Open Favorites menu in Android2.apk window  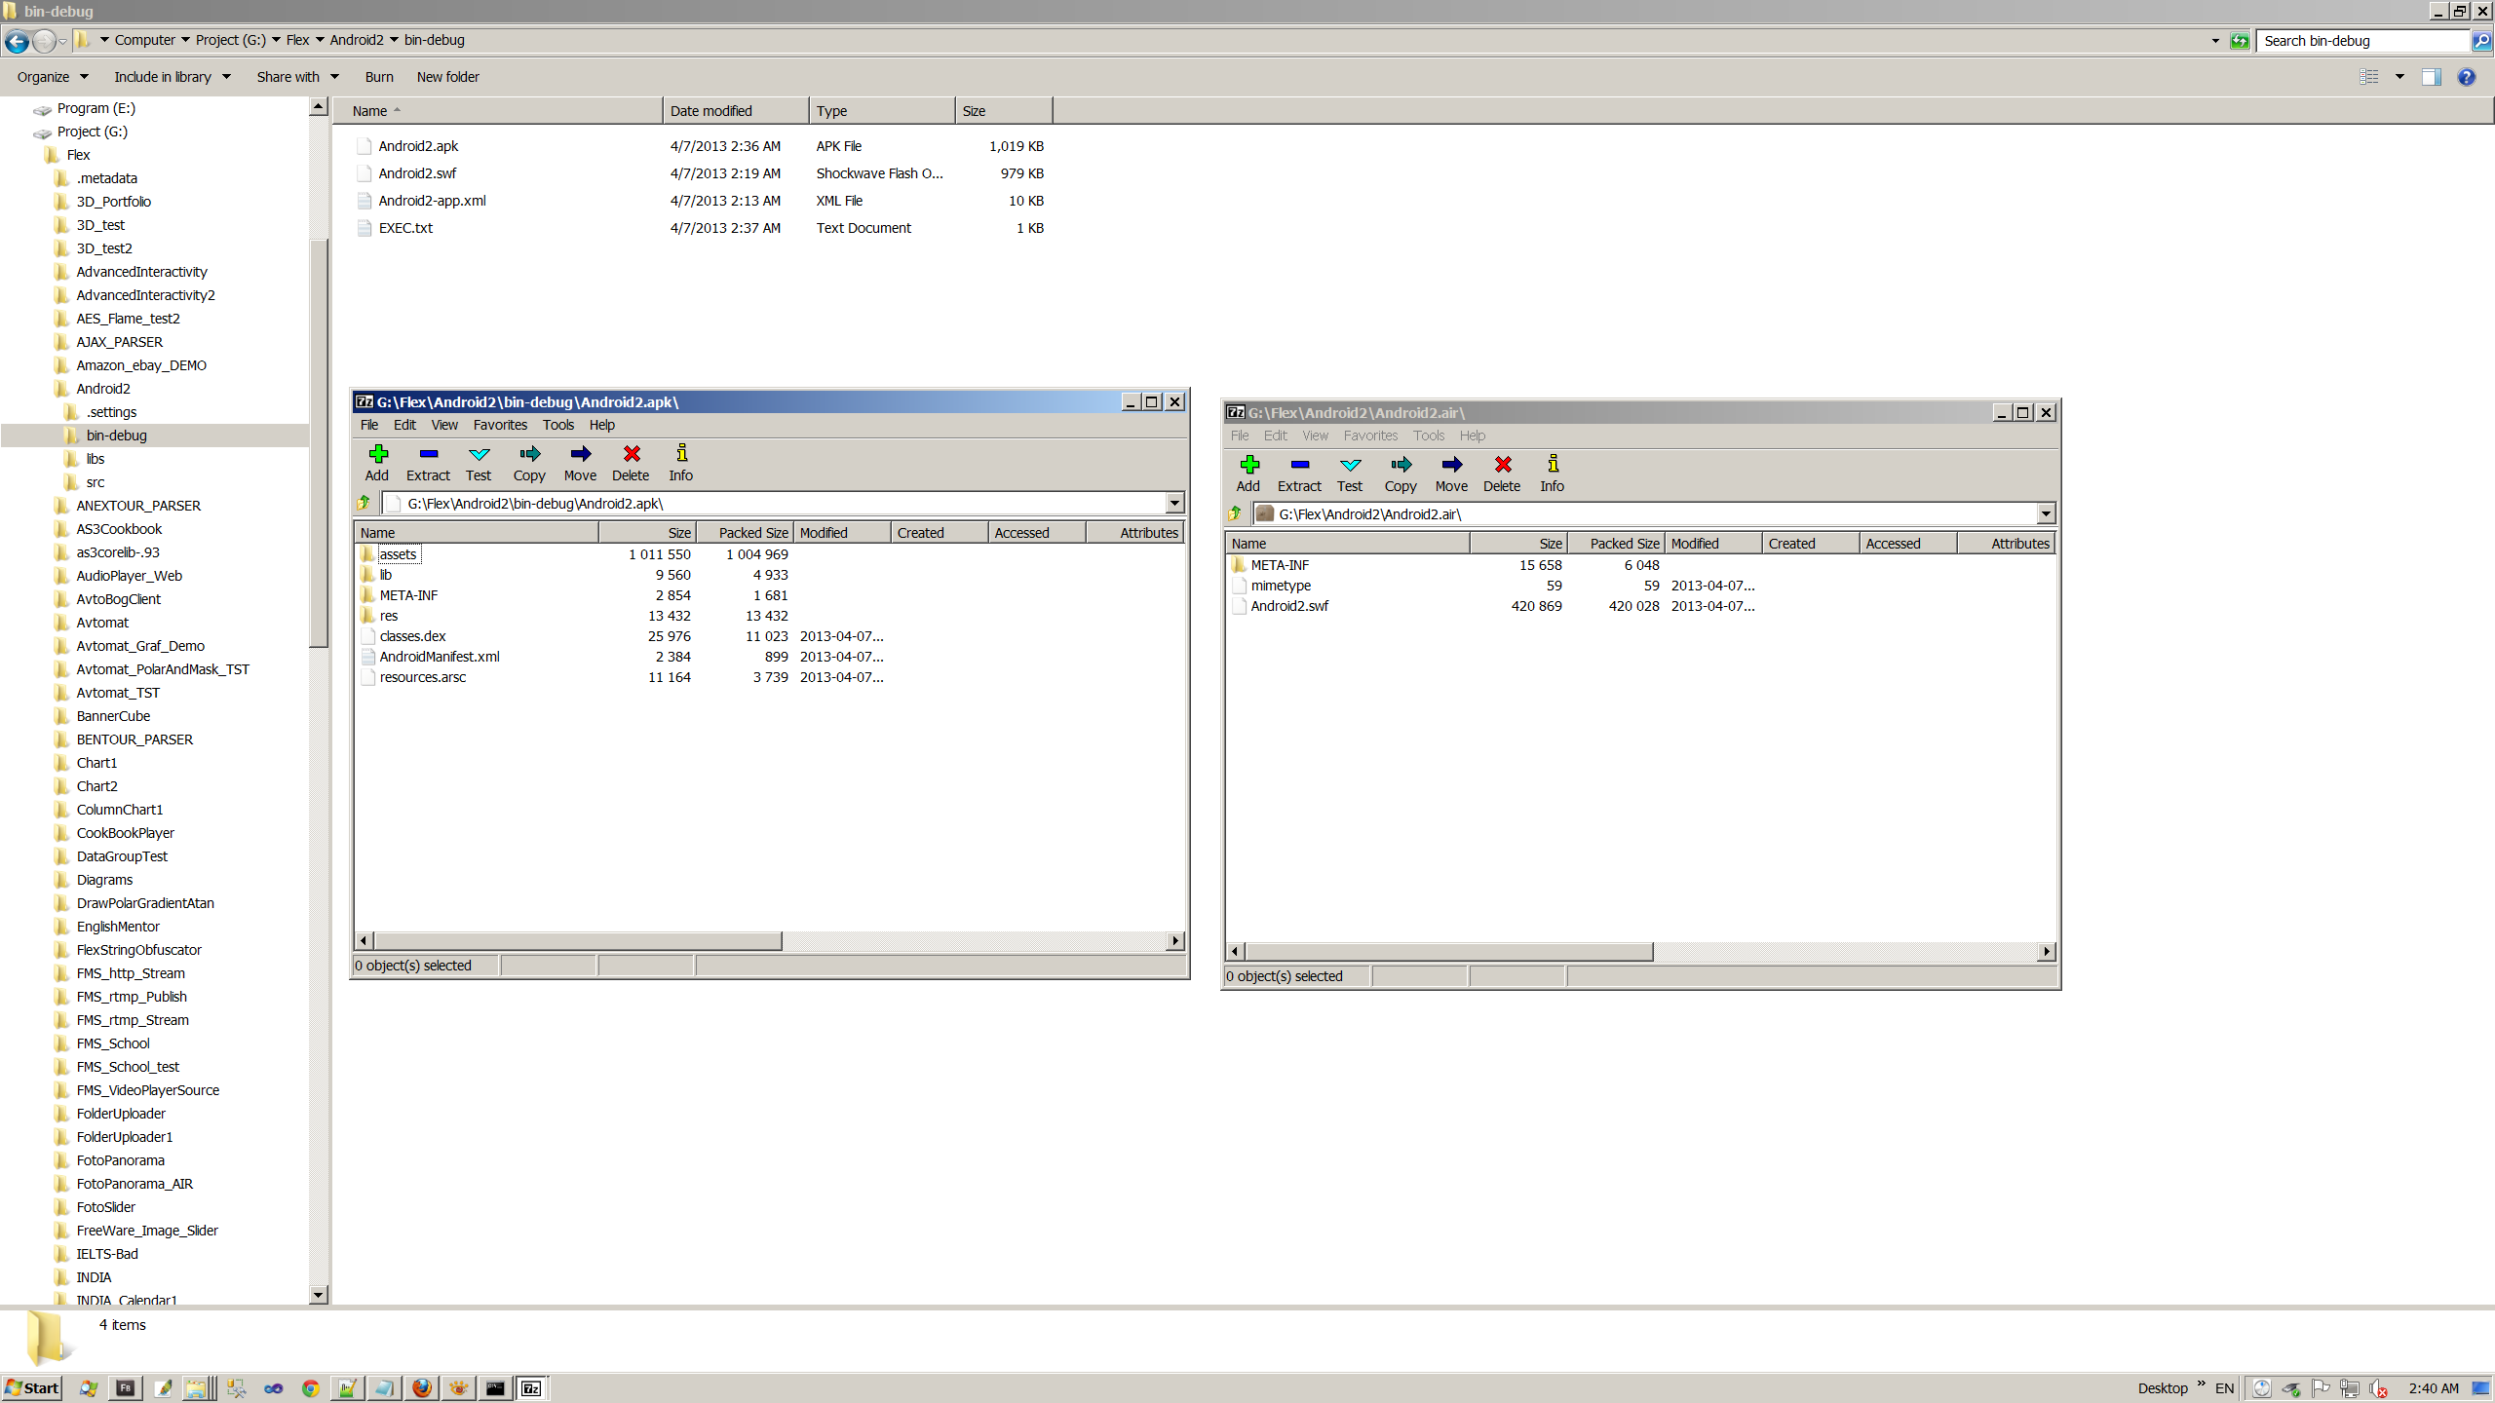pos(500,425)
